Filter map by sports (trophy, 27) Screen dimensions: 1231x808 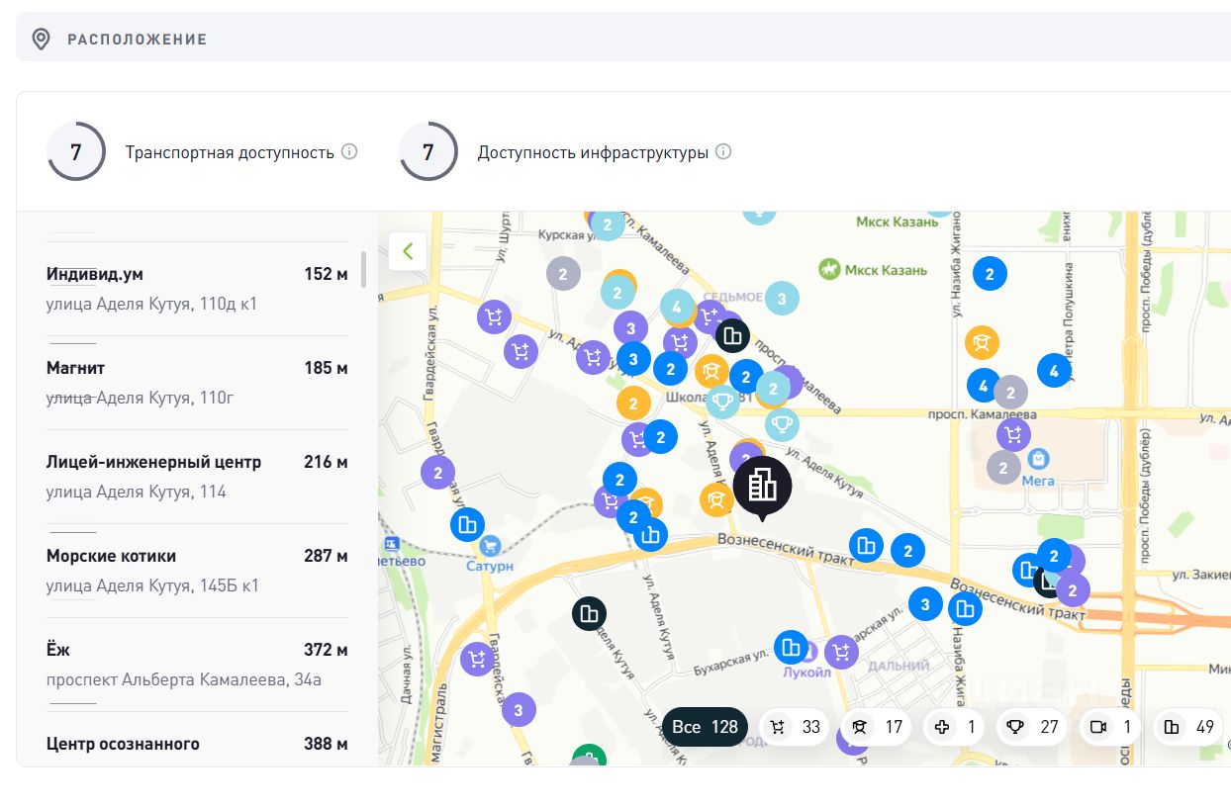coord(1033,727)
